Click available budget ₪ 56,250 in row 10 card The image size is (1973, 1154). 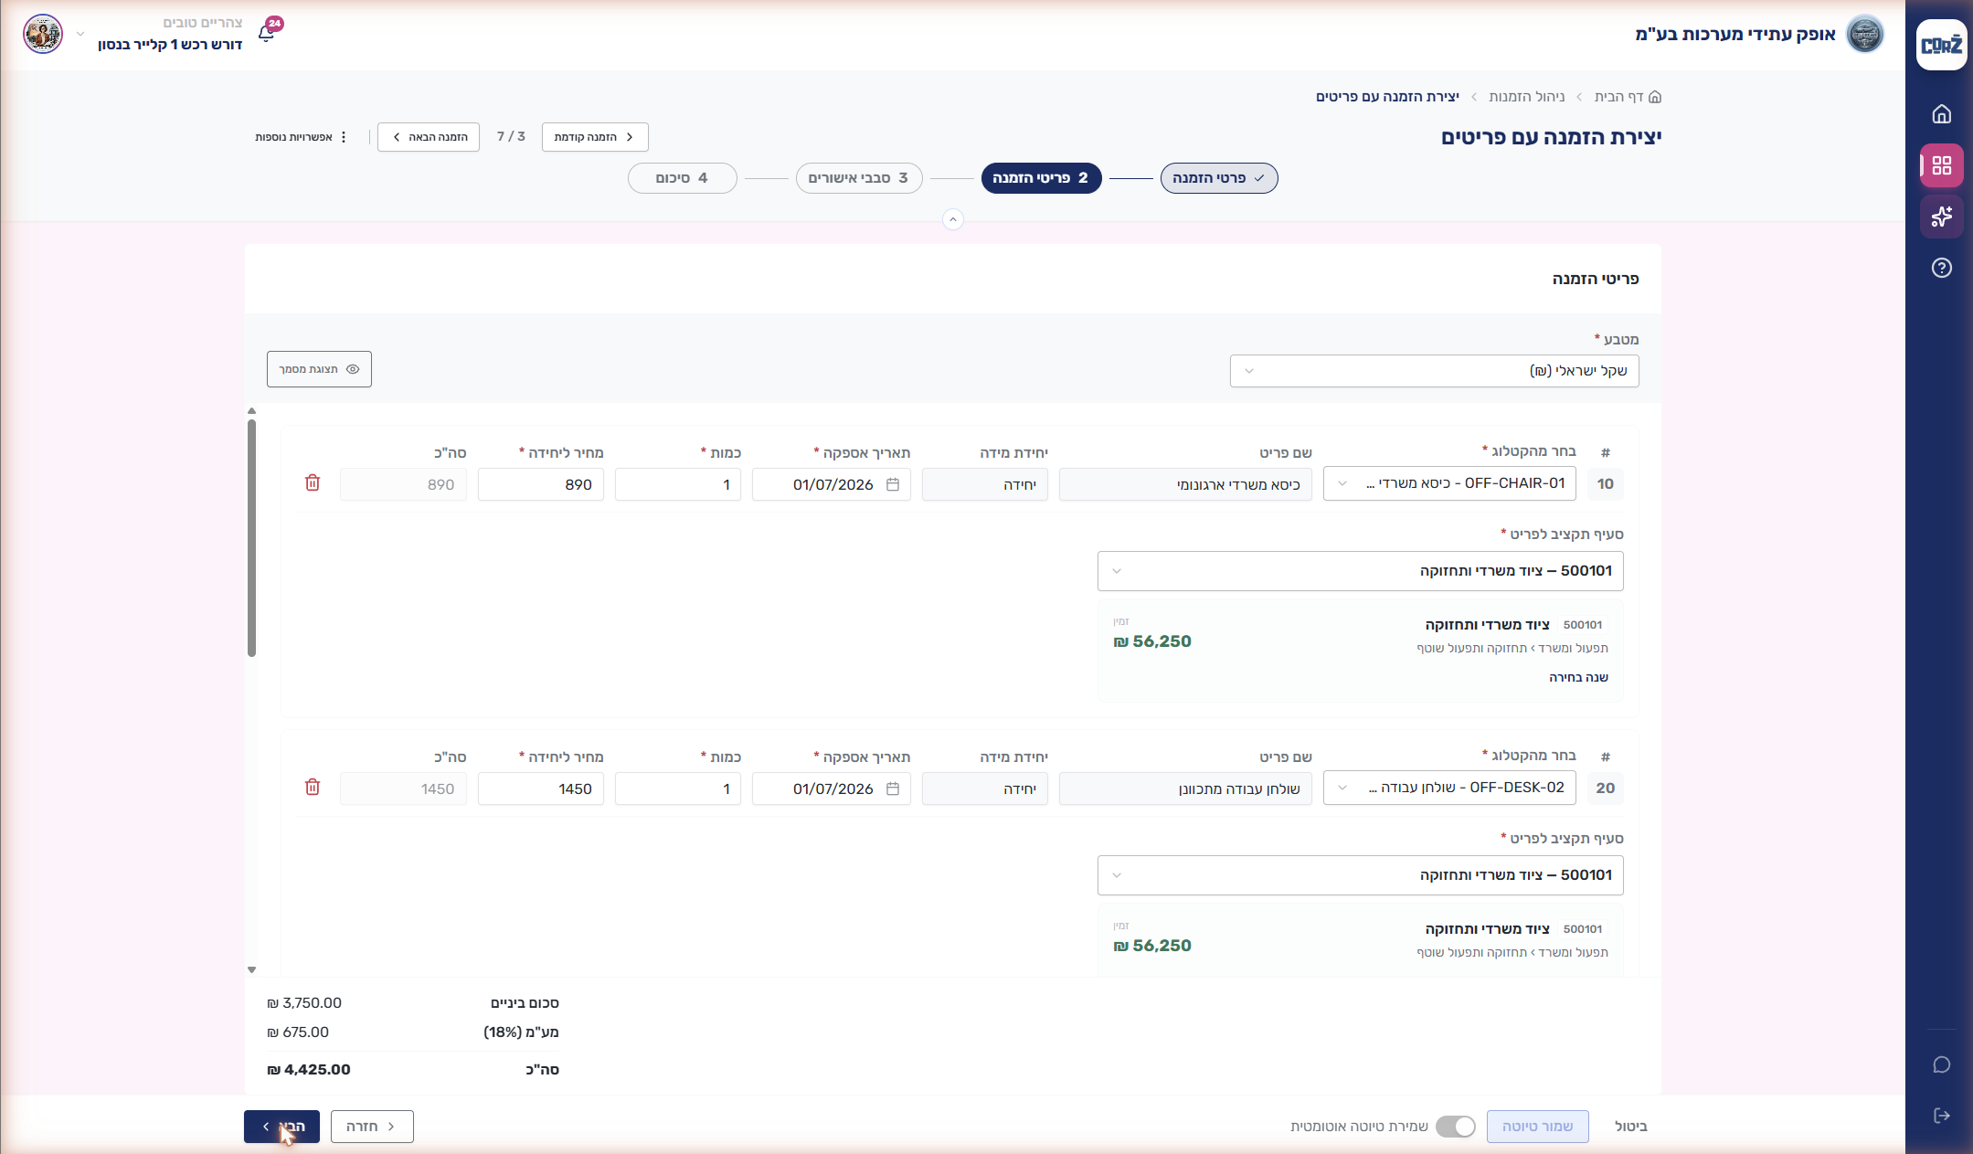1152,641
